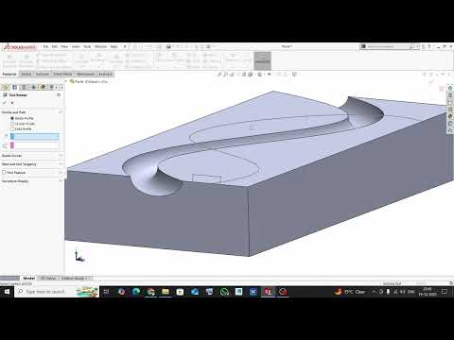
Task: Expand the Guide Curves section
Action: click(31, 156)
